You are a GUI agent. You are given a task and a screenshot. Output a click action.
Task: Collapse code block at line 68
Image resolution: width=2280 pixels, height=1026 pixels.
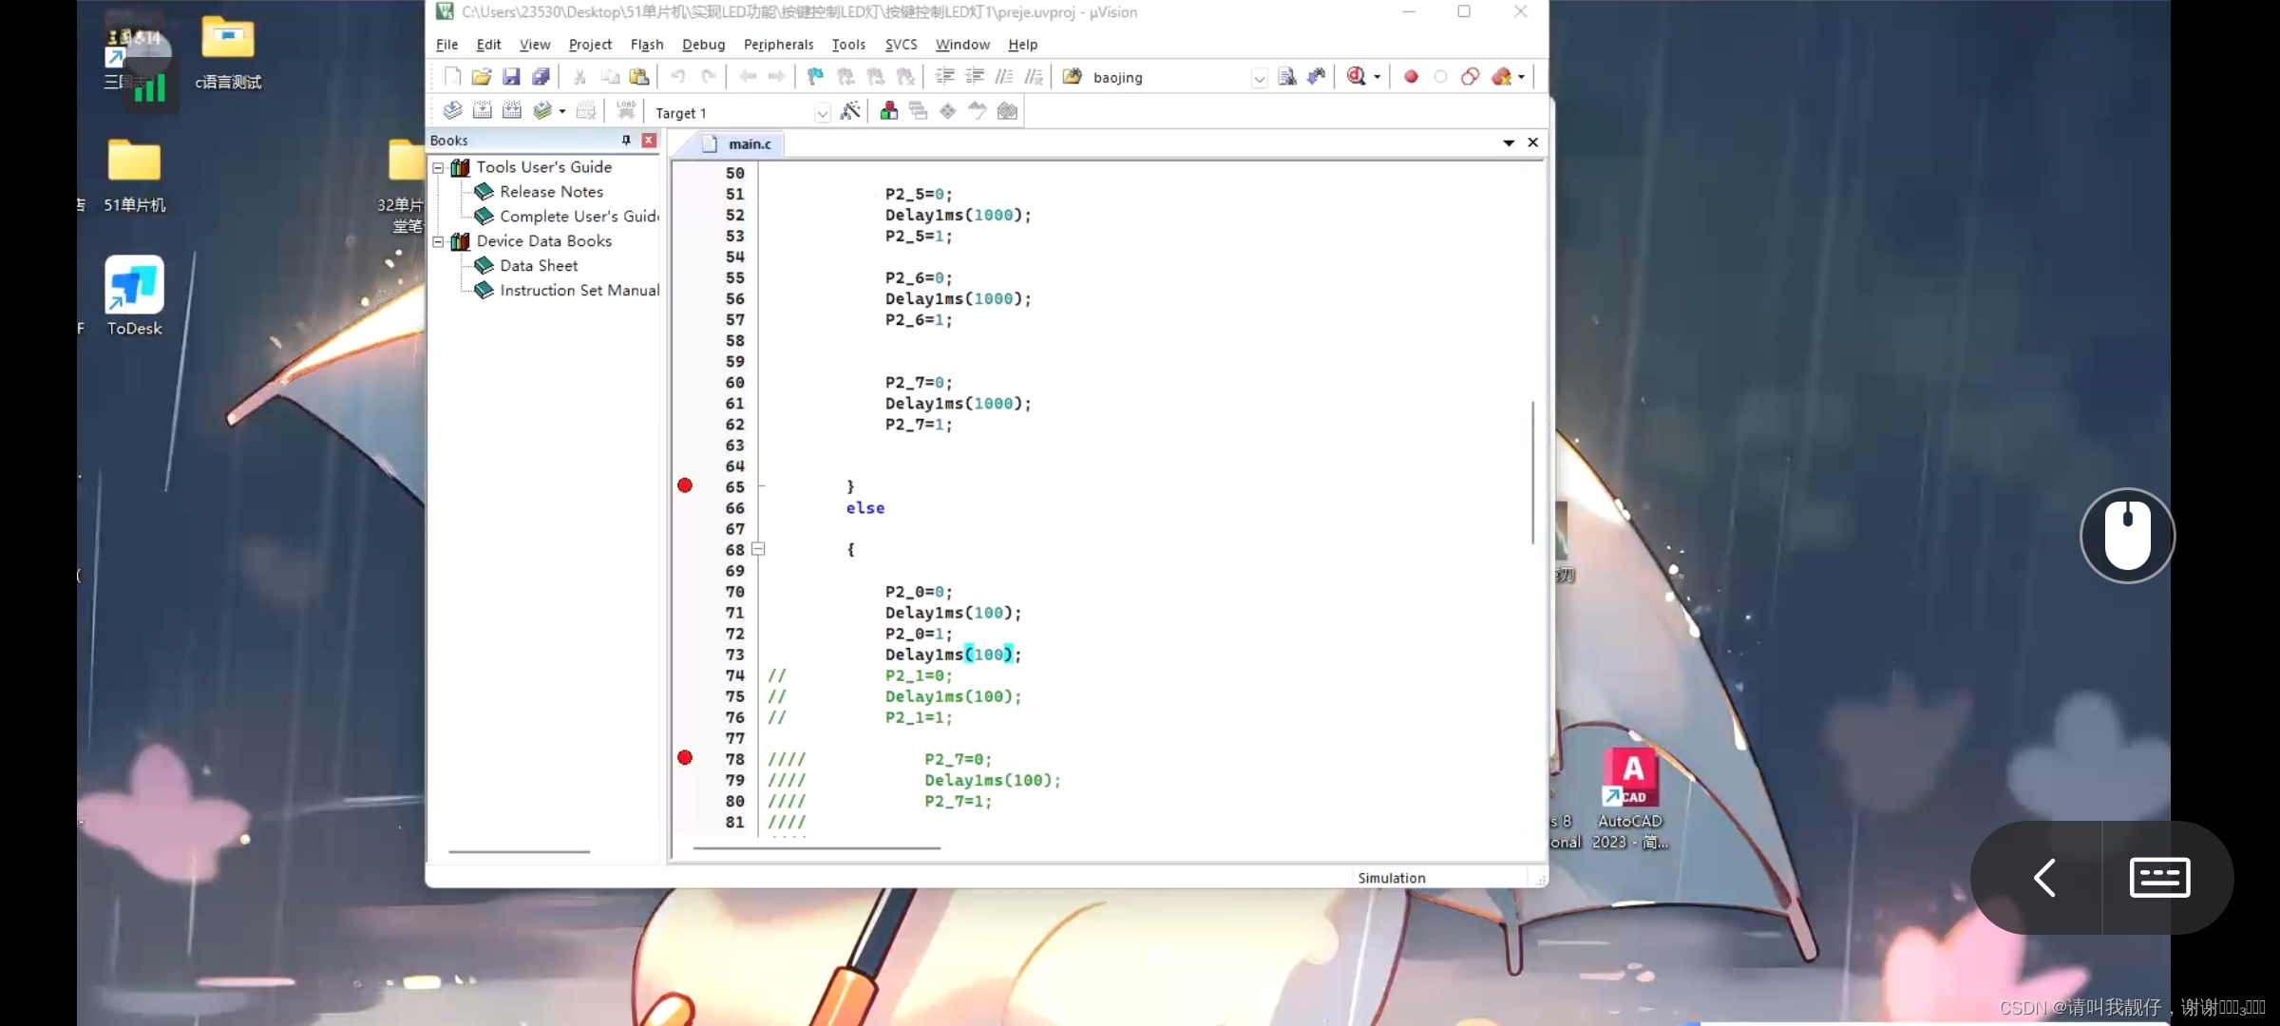pyautogui.click(x=758, y=549)
